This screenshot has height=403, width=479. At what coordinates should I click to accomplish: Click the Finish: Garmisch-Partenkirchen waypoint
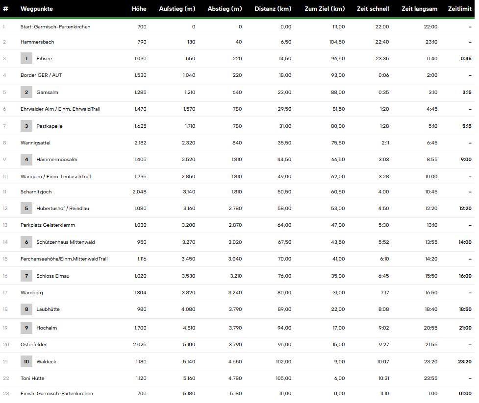pyautogui.click(x=56, y=394)
